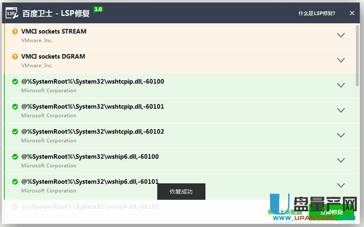Expand details for wshtcpip.dll,-60101 chevron
364x227 pixels.
[x=341, y=110]
